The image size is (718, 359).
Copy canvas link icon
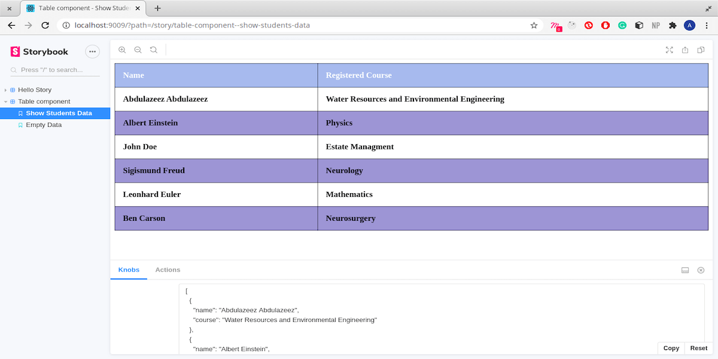click(x=701, y=50)
